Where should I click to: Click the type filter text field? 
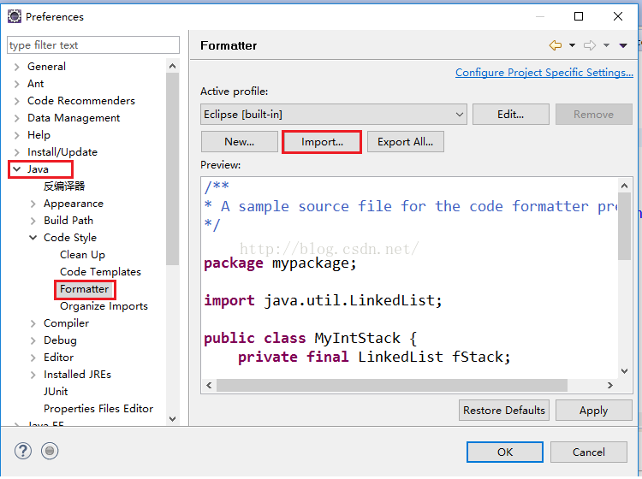coord(93,45)
